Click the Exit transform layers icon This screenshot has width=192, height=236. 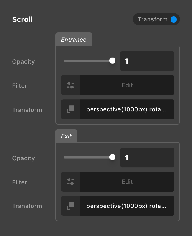click(70, 206)
